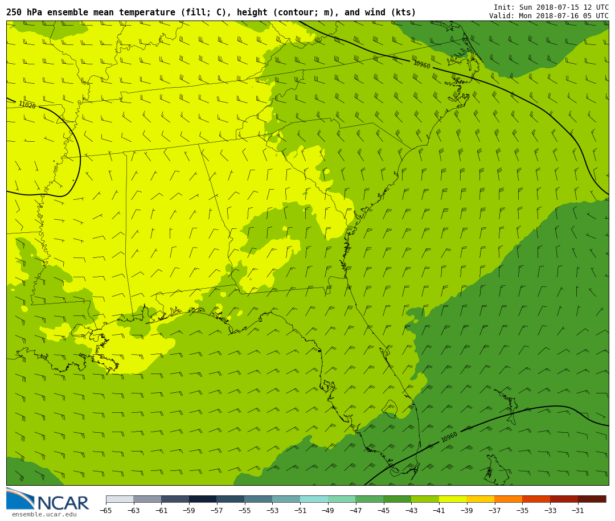Pick the gray swatch between -63 and -61
This screenshot has width=615, height=521.
[147, 499]
